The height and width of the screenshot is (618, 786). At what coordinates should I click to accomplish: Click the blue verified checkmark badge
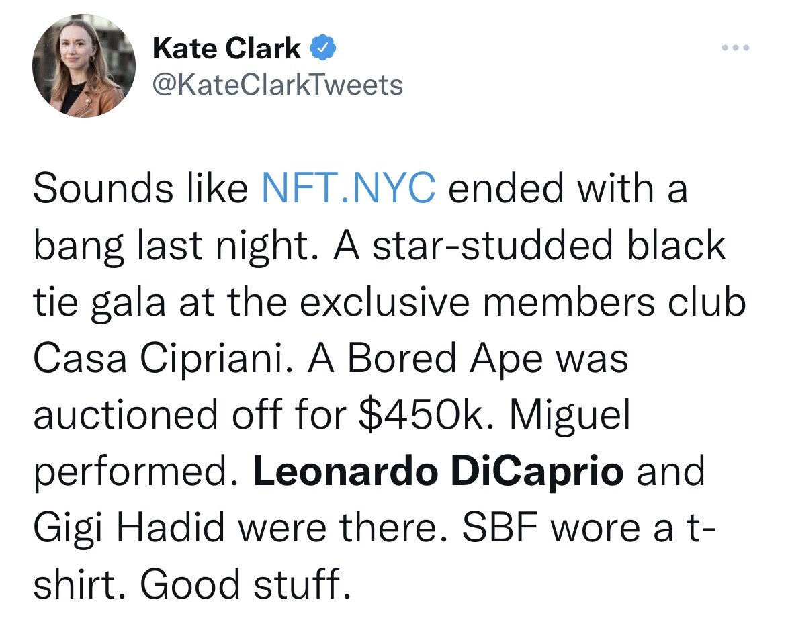pyautogui.click(x=322, y=48)
